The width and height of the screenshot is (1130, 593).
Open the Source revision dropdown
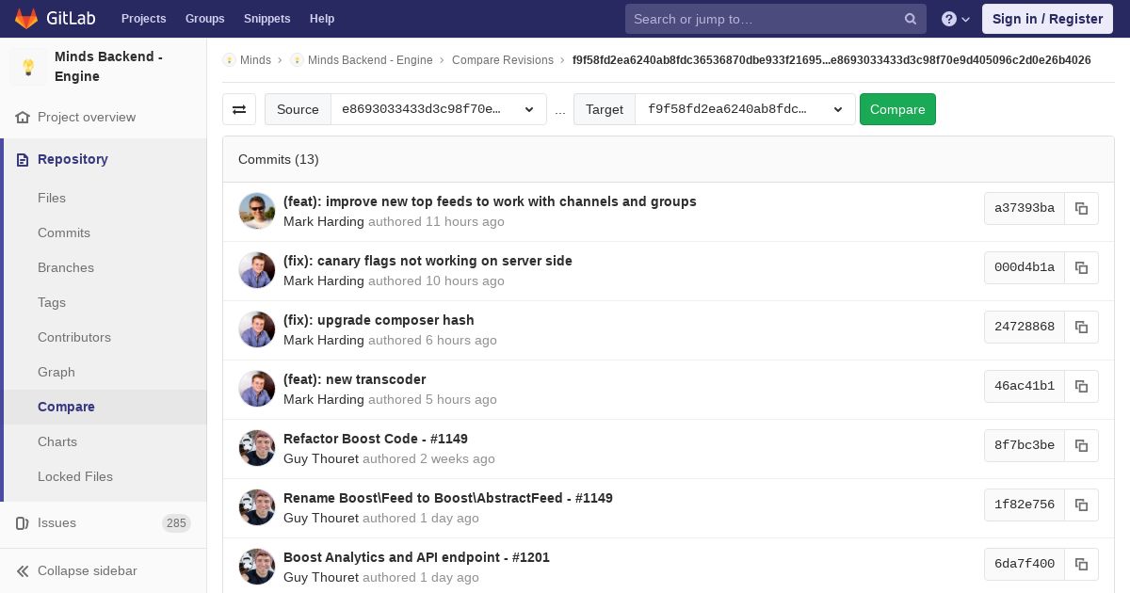438,109
